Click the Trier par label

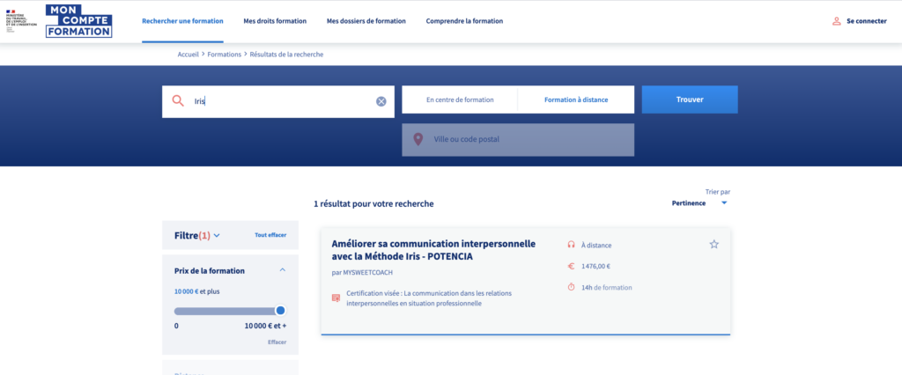tap(718, 192)
